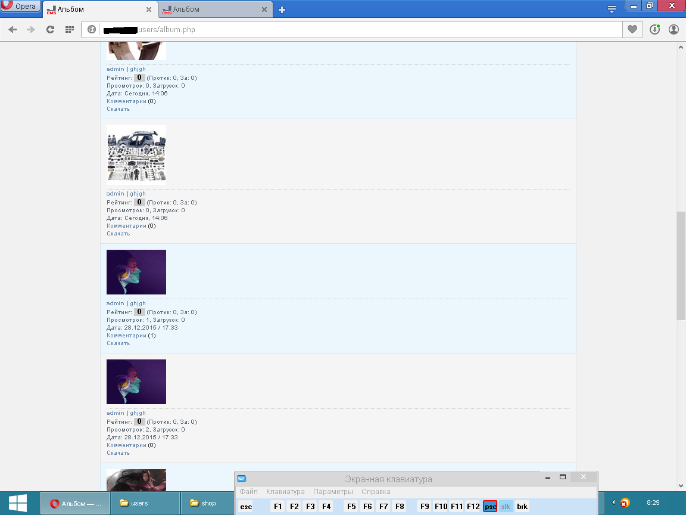Open Комментарии (1) link of 17:33 photo
Image resolution: width=686 pixels, height=515 pixels.
(126, 336)
